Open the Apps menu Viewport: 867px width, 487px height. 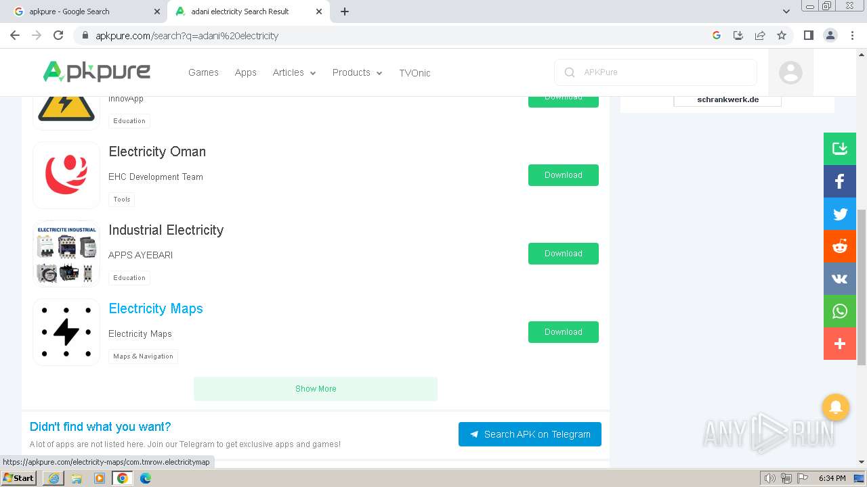[246, 72]
